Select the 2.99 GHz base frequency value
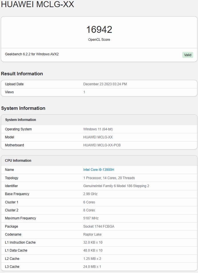Screen dimensions: 198x273 click(90, 194)
